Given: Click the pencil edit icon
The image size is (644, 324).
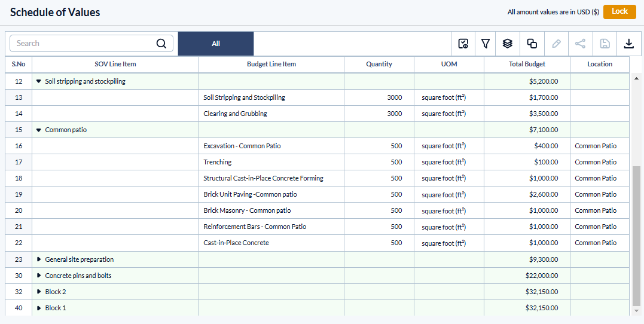Looking at the screenshot, I should tap(556, 44).
